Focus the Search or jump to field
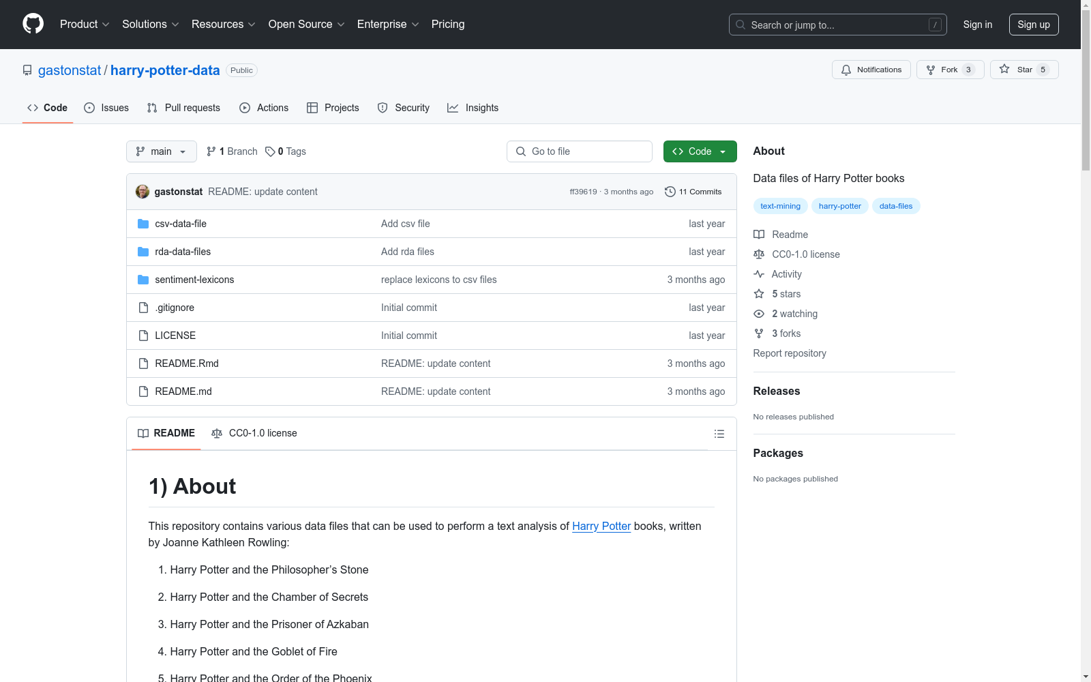Viewport: 1091px width, 682px height. (838, 25)
